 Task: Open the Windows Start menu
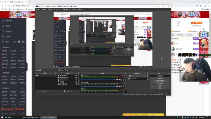pos(2,117)
